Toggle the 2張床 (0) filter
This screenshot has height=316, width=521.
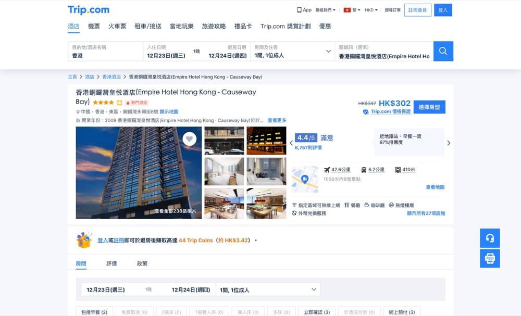tap(171, 312)
